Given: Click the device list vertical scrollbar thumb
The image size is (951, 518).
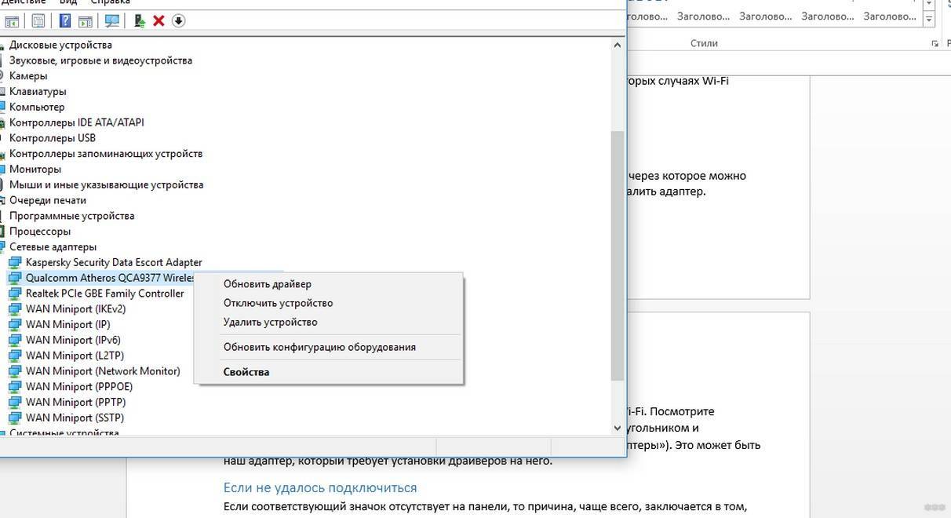Looking at the screenshot, I should [x=618, y=255].
